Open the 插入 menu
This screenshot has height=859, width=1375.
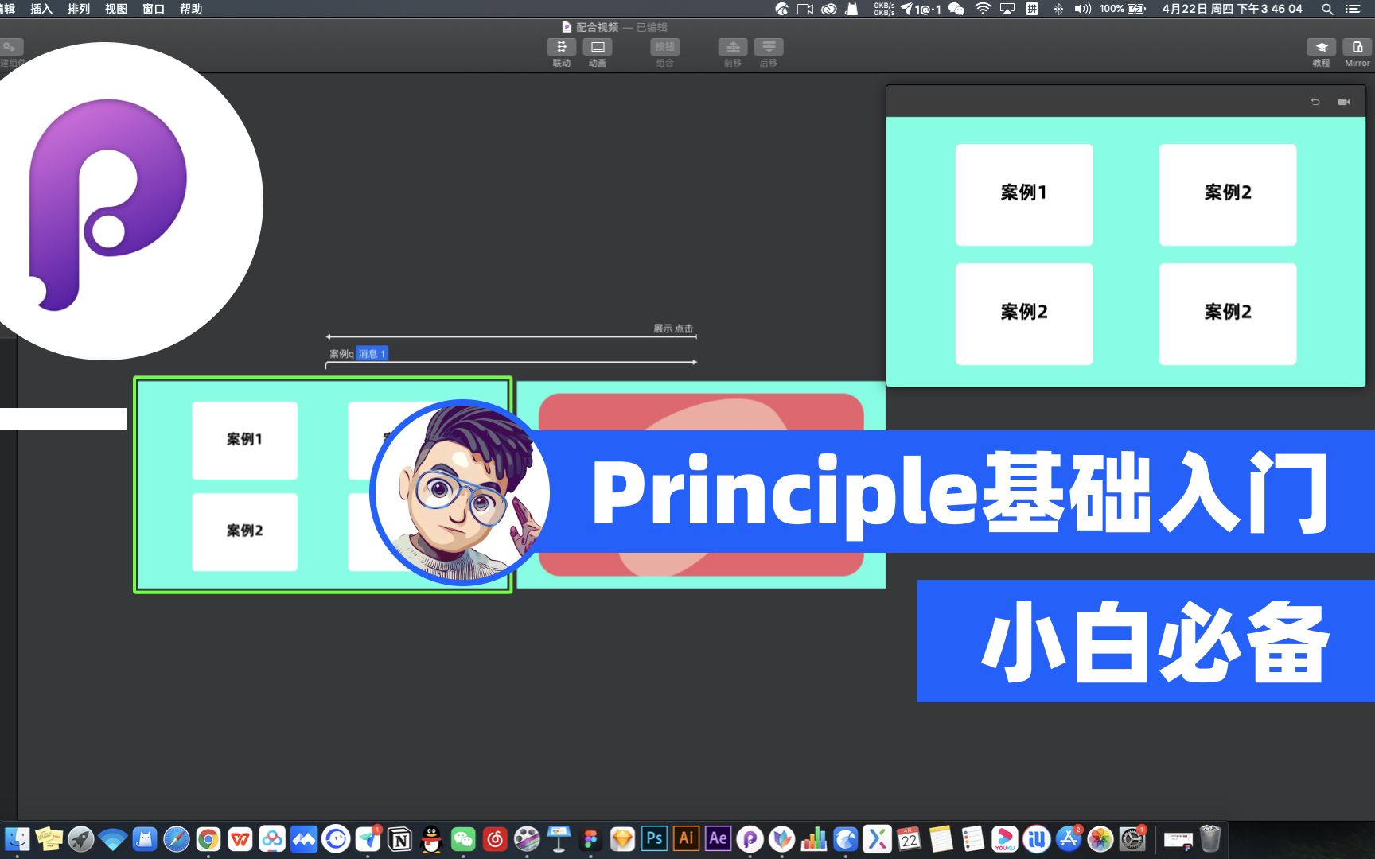(x=41, y=9)
